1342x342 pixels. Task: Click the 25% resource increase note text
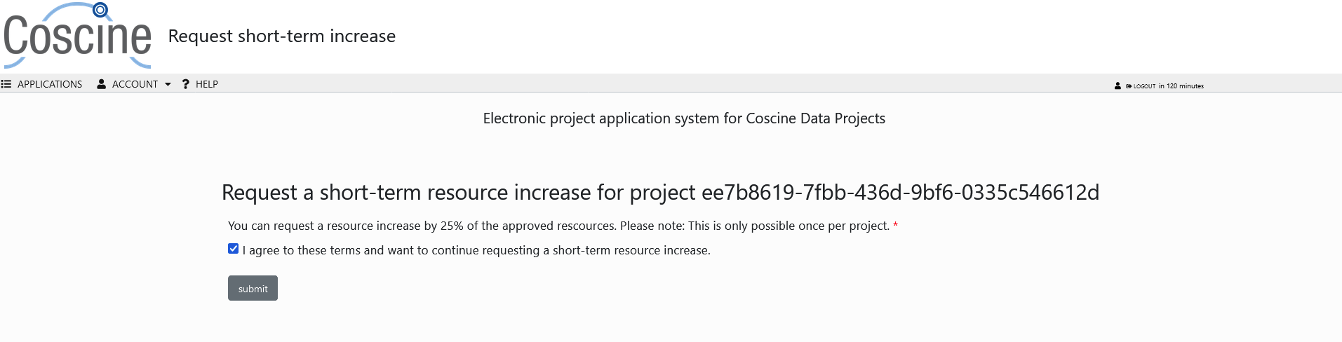click(x=558, y=226)
